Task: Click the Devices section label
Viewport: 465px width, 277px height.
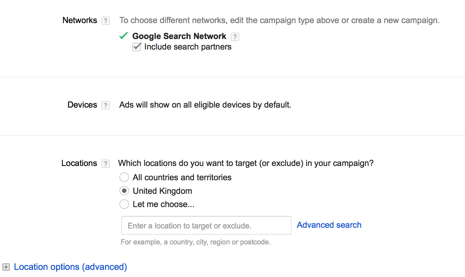Action: [82, 105]
